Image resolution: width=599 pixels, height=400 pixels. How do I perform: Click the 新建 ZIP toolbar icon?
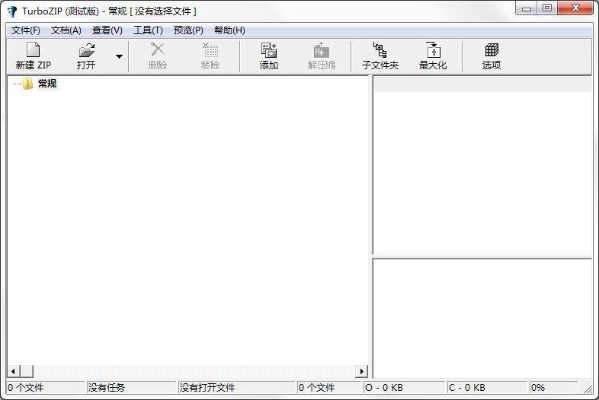point(33,50)
